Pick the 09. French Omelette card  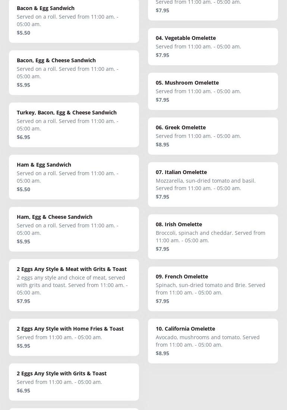click(213, 288)
